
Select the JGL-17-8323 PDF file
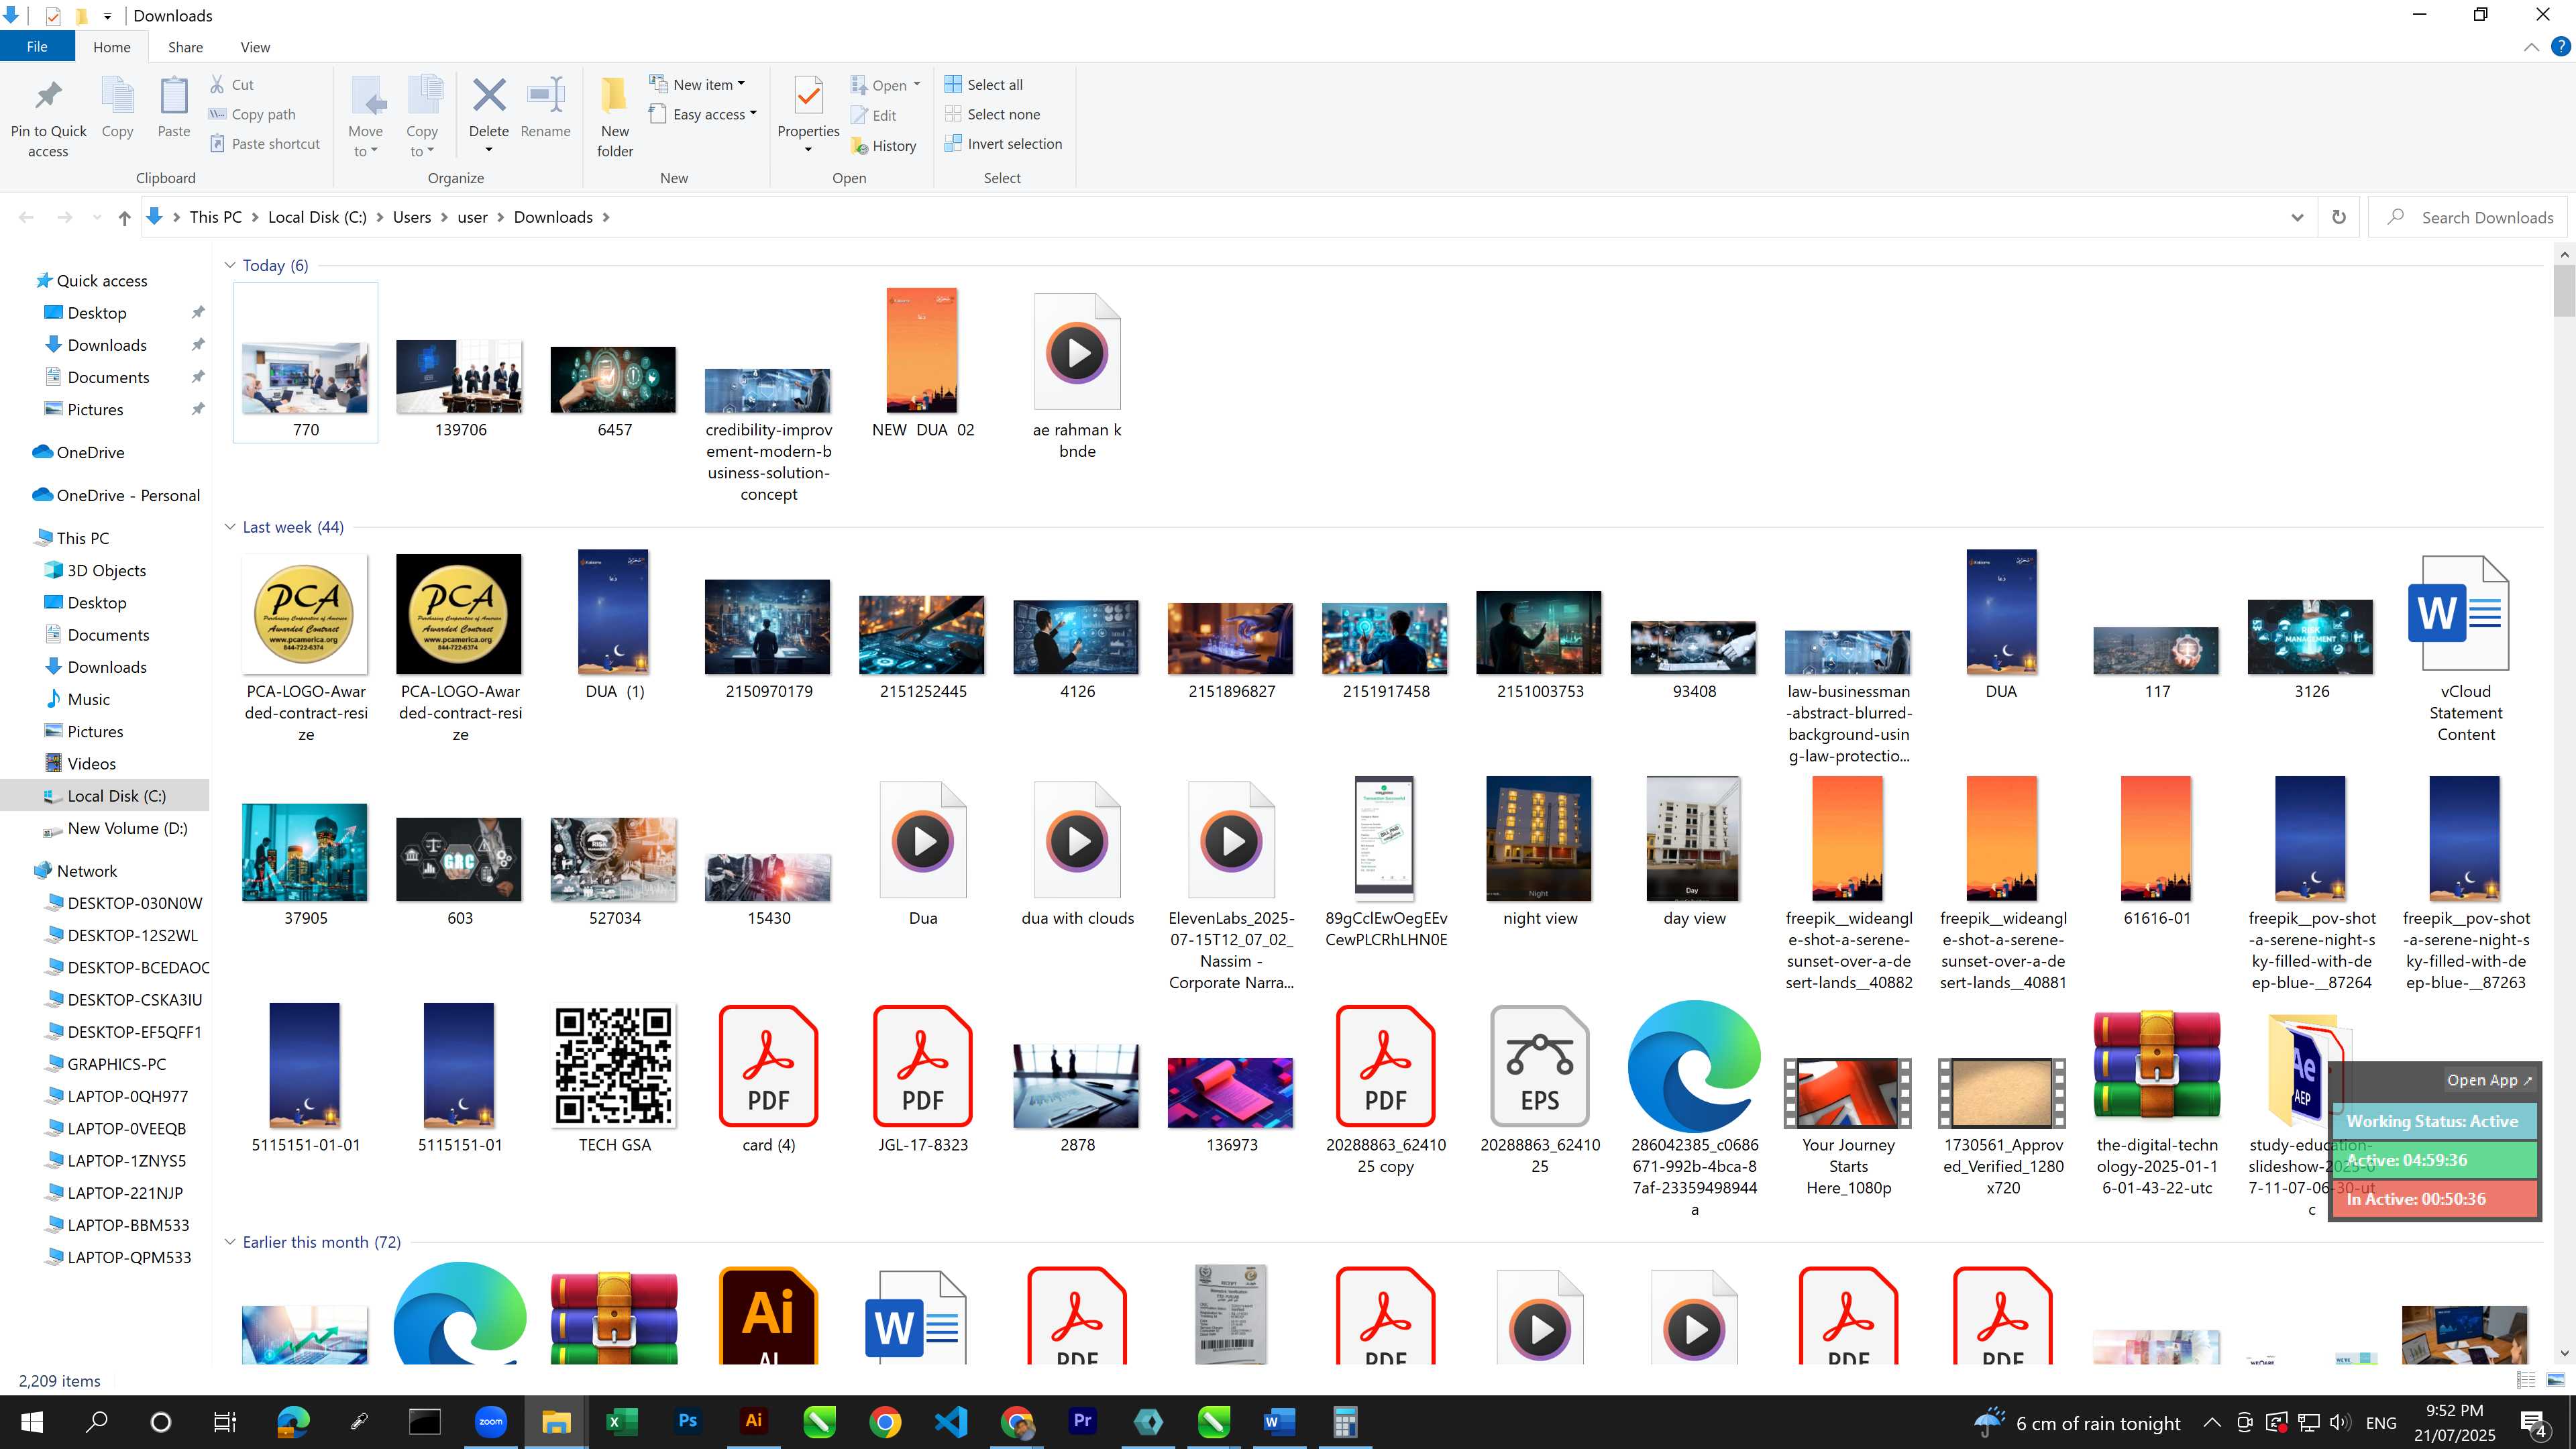[922, 1080]
